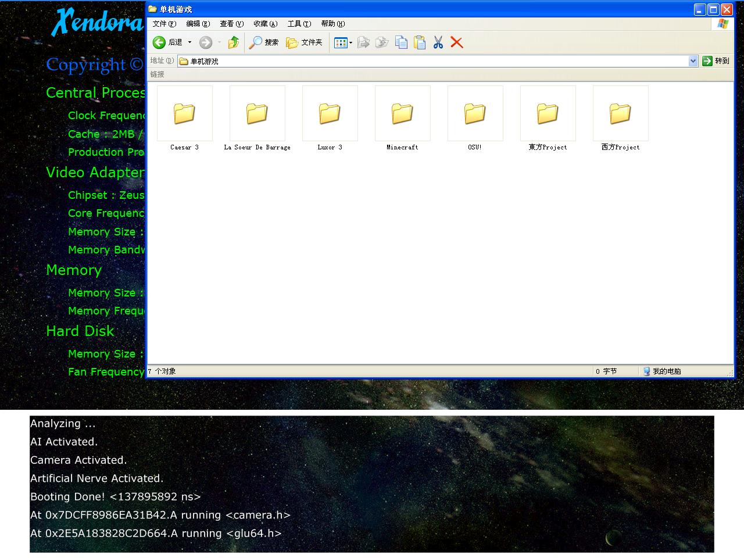Click the "7 个对象" status bar text
Image resolution: width=744 pixels, height=558 pixels.
pyautogui.click(x=162, y=371)
